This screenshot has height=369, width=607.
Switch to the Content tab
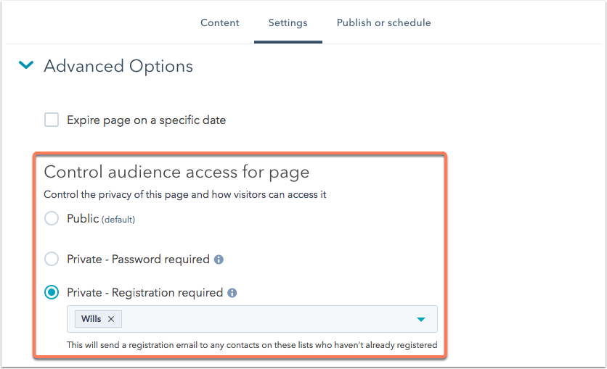pos(220,23)
